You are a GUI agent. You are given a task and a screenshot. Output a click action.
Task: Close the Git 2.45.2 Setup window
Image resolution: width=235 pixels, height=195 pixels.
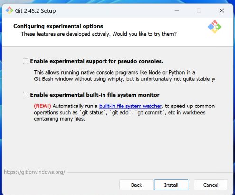[222, 10]
